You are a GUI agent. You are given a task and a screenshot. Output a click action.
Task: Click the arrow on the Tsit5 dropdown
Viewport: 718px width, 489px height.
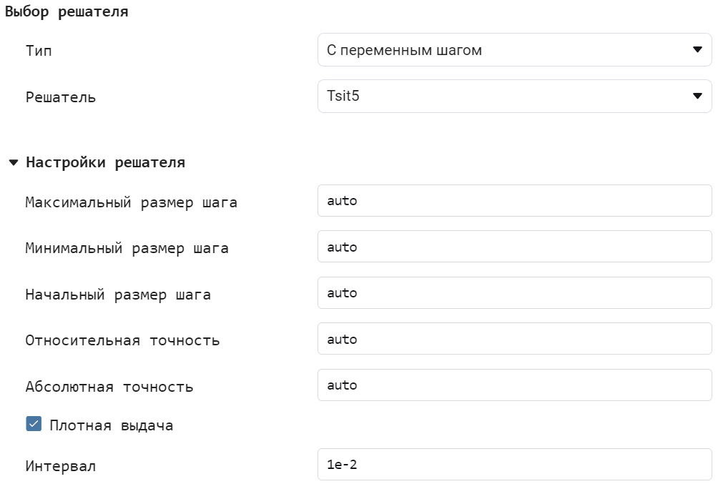coord(697,96)
